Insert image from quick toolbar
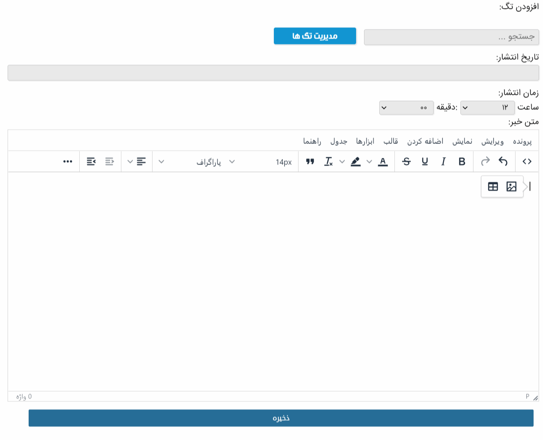Screen dimensions: 543x440 click(x=511, y=186)
